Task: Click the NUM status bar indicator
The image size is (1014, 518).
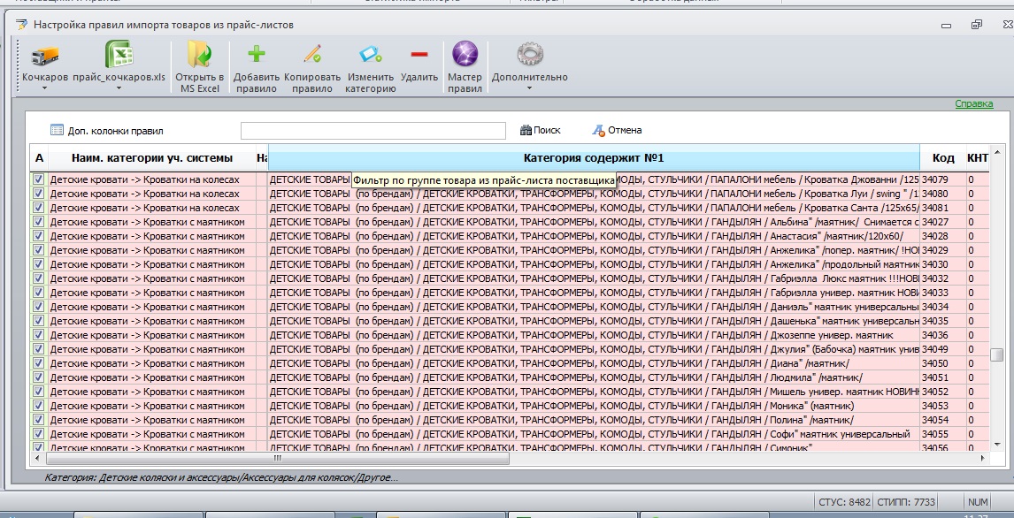Action: pos(977,502)
